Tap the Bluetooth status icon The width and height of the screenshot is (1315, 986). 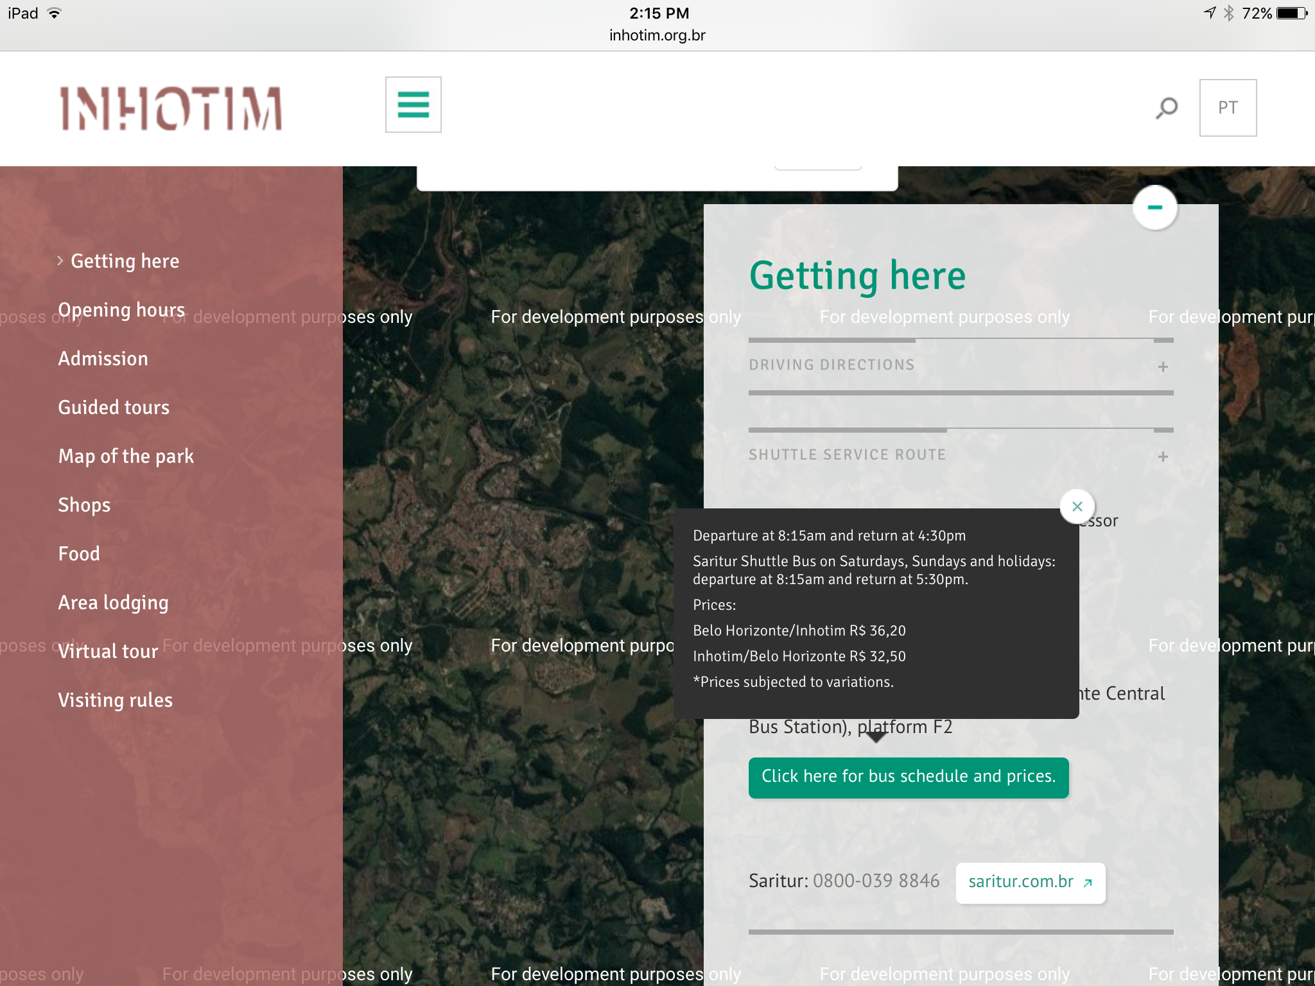[1228, 13]
